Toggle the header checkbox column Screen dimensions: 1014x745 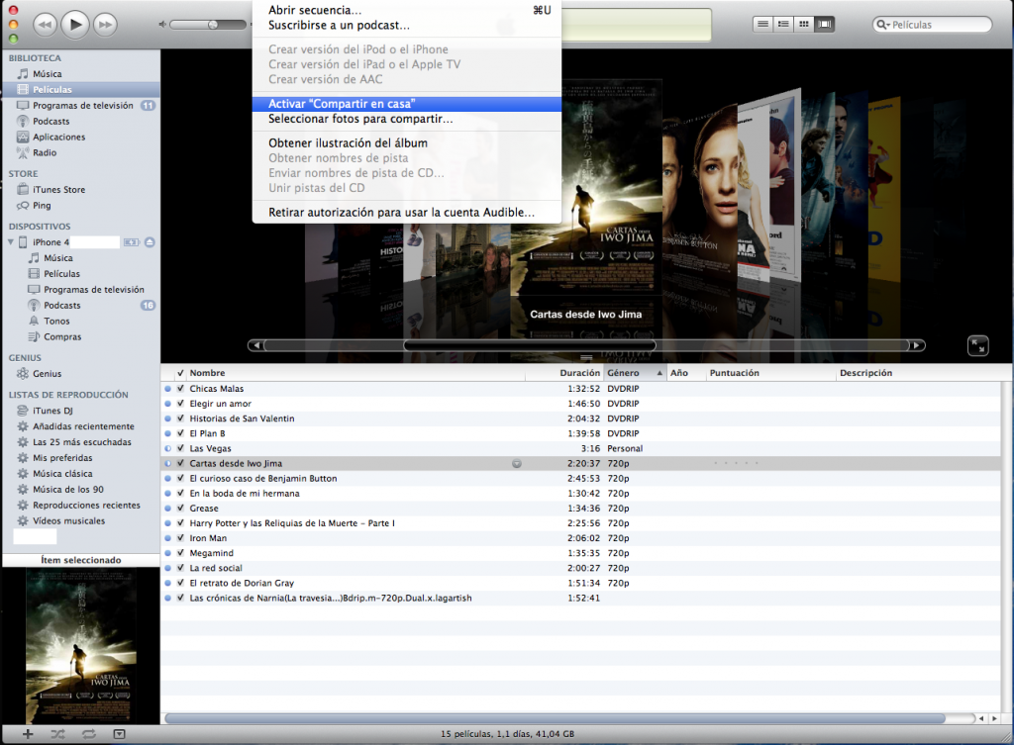click(x=180, y=373)
